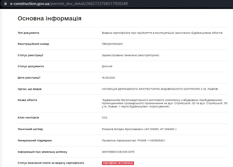The image size is (233, 167).
Task: Click 'Приватне підприємство "РОМБ +"' contractor value
Action: tap(133, 141)
